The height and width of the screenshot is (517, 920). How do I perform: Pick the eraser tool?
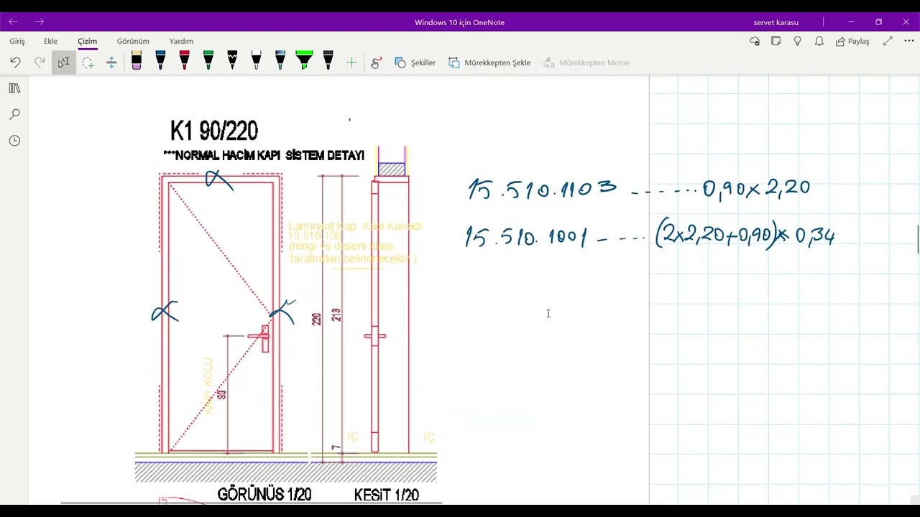click(x=137, y=61)
